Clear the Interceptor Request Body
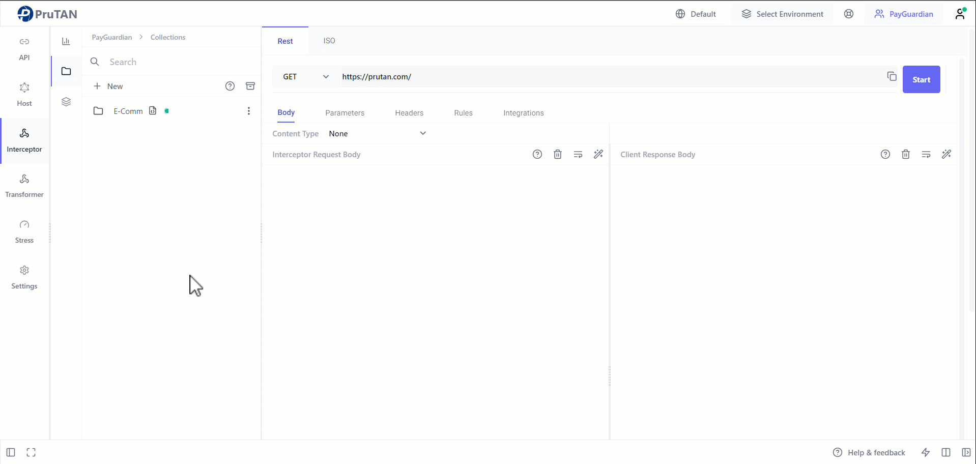Image resolution: width=976 pixels, height=464 pixels. click(558, 154)
